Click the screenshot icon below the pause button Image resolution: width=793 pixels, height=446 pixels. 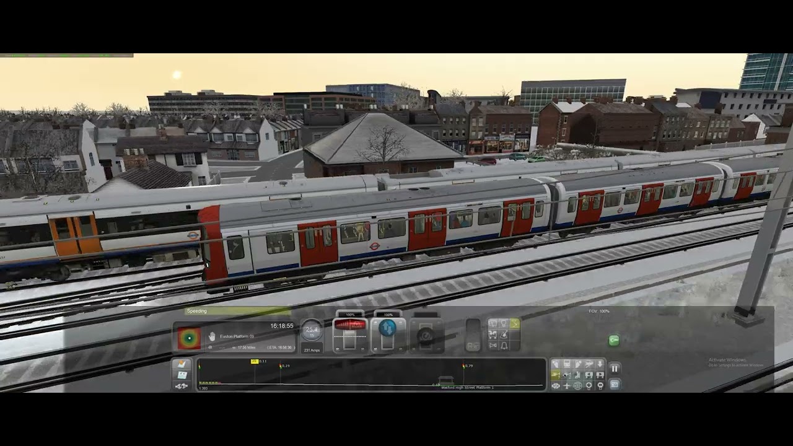[x=615, y=385]
